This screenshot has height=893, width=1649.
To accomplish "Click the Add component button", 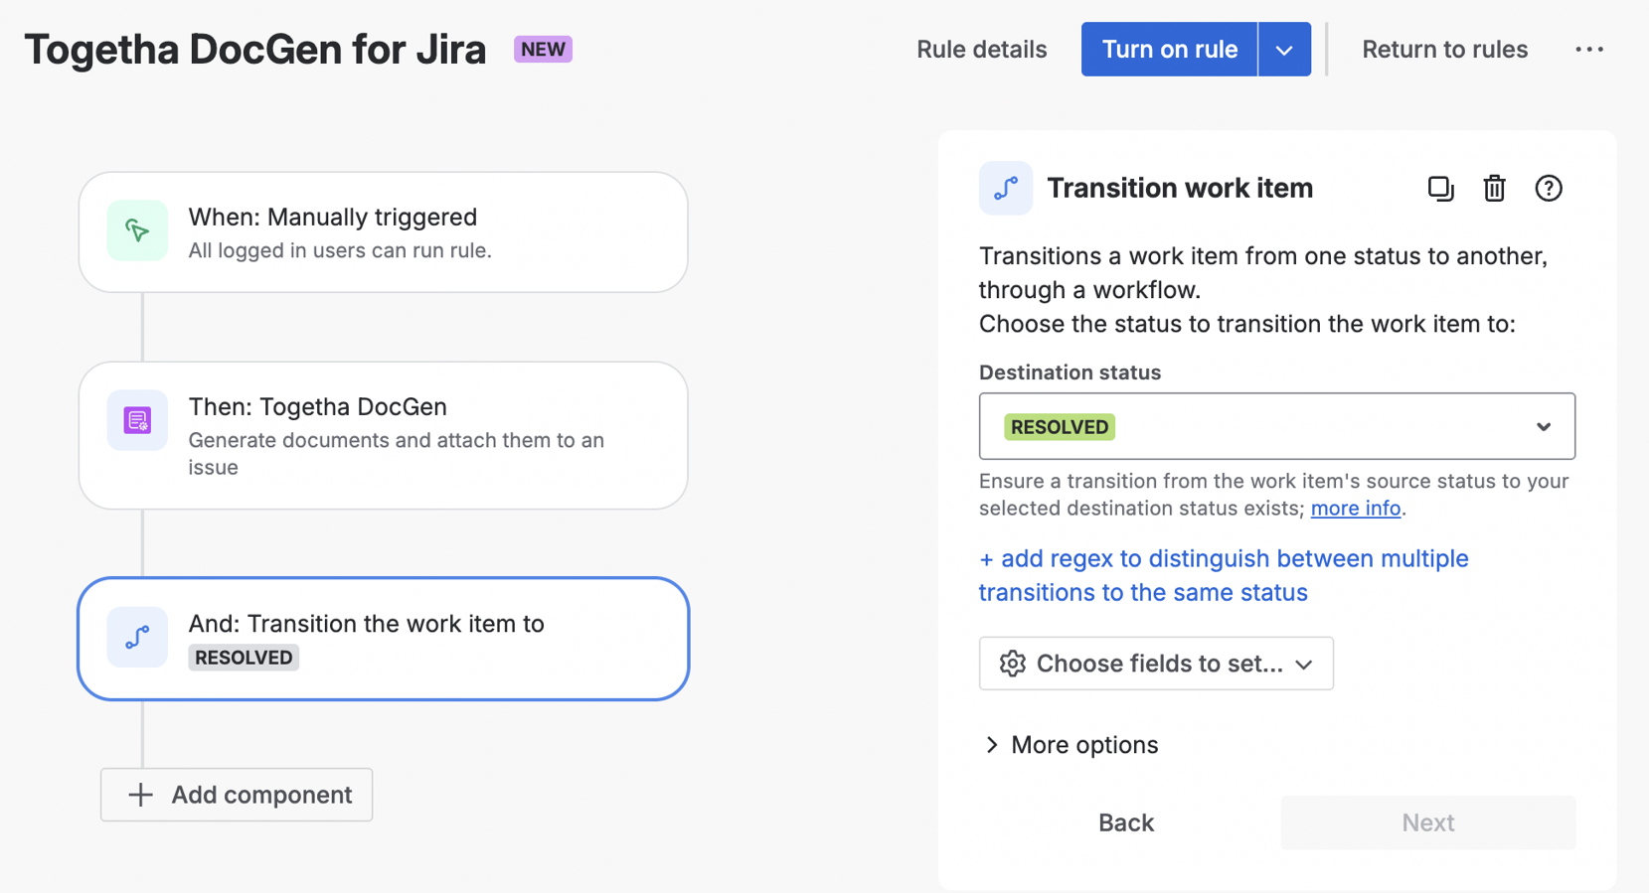I will coord(237,795).
